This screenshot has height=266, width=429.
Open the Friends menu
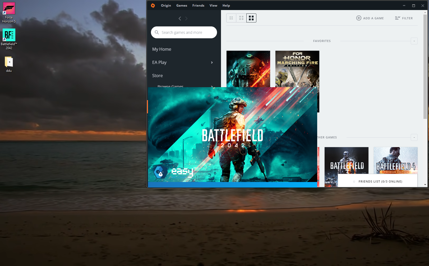[198, 6]
